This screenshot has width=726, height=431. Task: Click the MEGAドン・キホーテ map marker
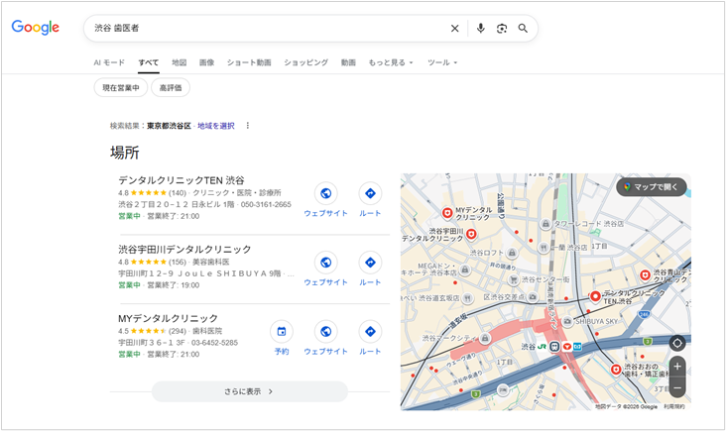[x=464, y=269]
